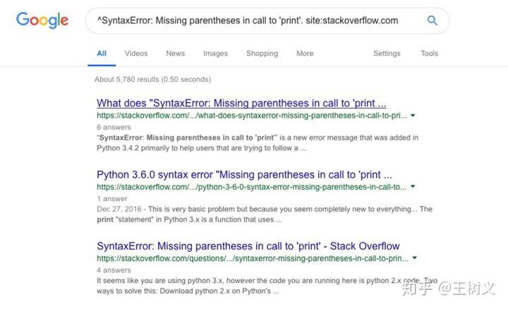Click snippet dated 'Dec 27, 2016'

tap(265, 214)
